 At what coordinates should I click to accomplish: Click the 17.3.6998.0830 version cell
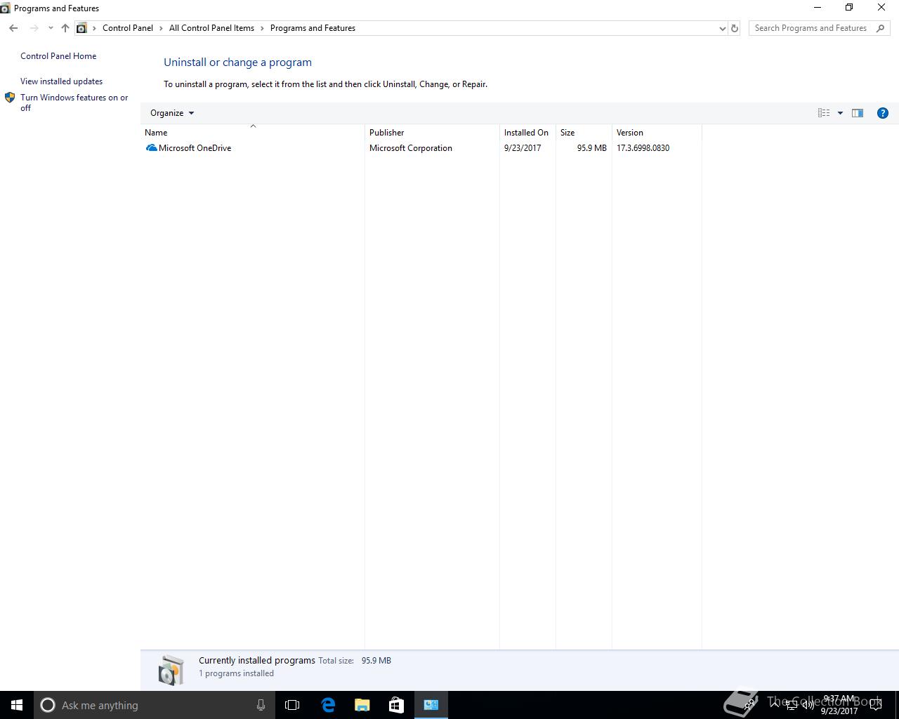643,148
